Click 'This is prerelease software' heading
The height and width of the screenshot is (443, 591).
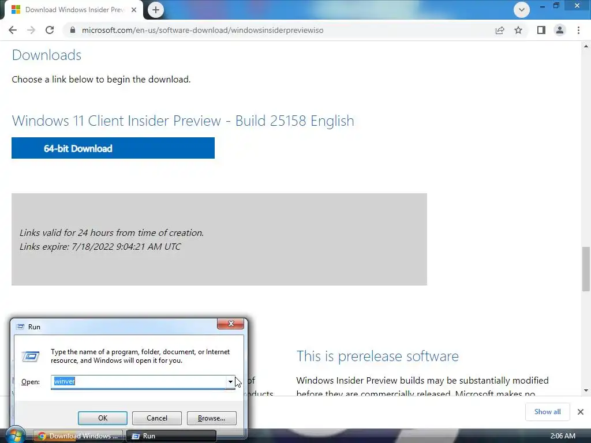pyautogui.click(x=377, y=356)
